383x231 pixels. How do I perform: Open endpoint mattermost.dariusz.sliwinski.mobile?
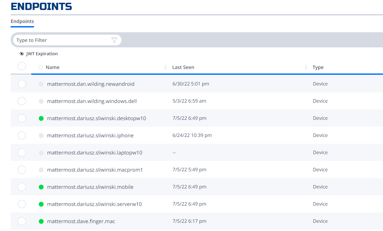tap(90, 187)
